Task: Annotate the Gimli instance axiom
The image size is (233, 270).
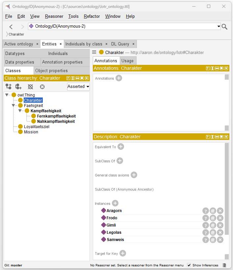Action: point(213,225)
